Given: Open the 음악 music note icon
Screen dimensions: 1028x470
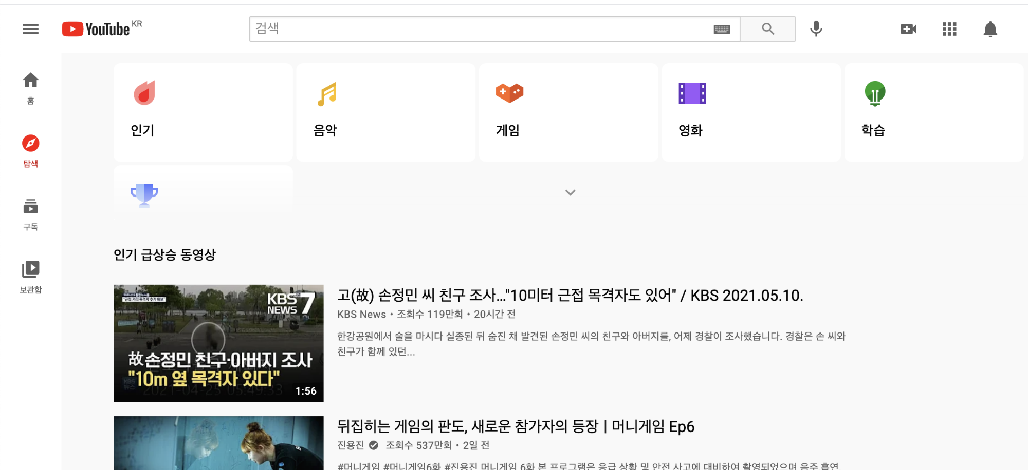Looking at the screenshot, I should [x=327, y=94].
